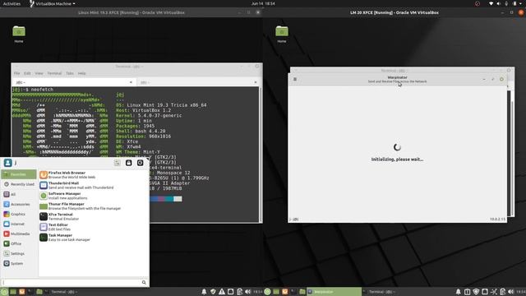Screen dimensions: 526x296
Task: Open the Mint menu button on the right VM panel
Action: point(267,292)
